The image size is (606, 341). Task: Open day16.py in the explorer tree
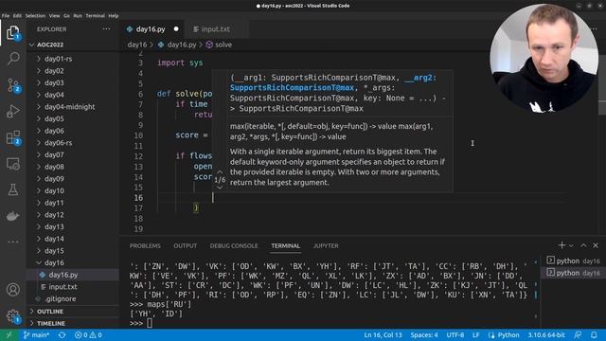click(73, 275)
